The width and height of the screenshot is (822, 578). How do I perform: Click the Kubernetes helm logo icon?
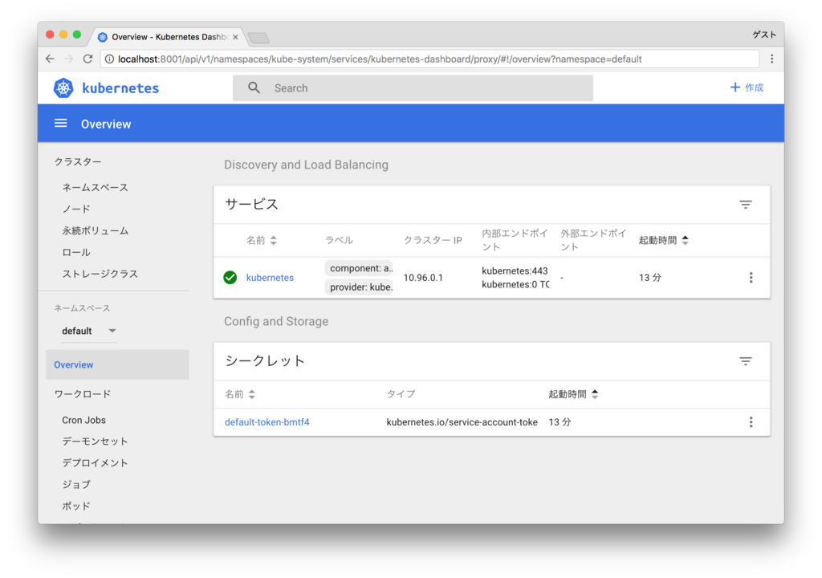click(63, 88)
